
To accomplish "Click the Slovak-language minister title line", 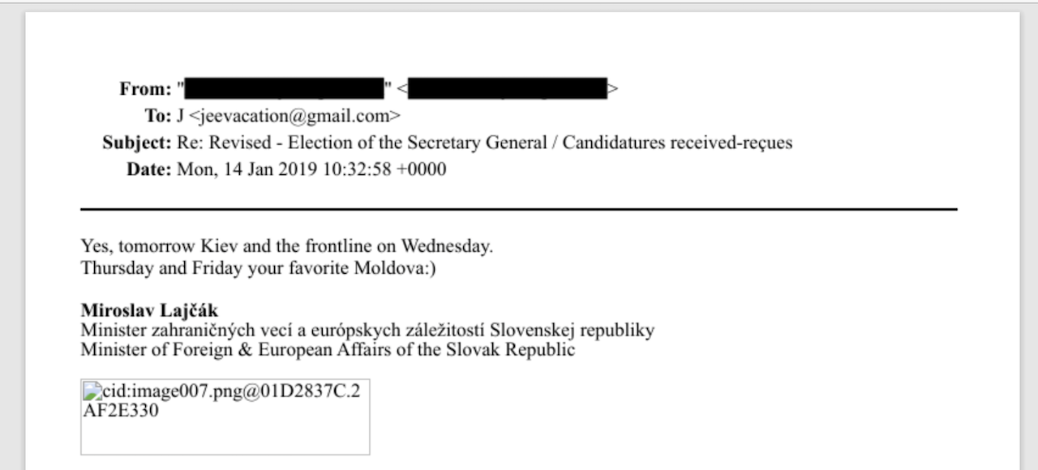I will [x=367, y=331].
